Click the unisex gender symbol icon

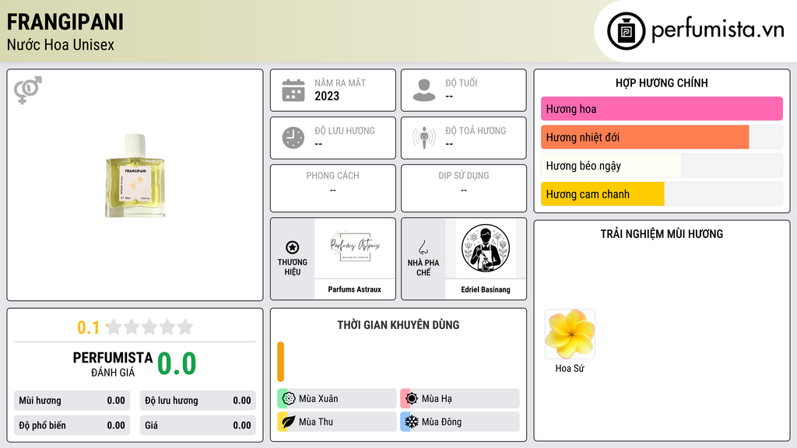click(28, 90)
